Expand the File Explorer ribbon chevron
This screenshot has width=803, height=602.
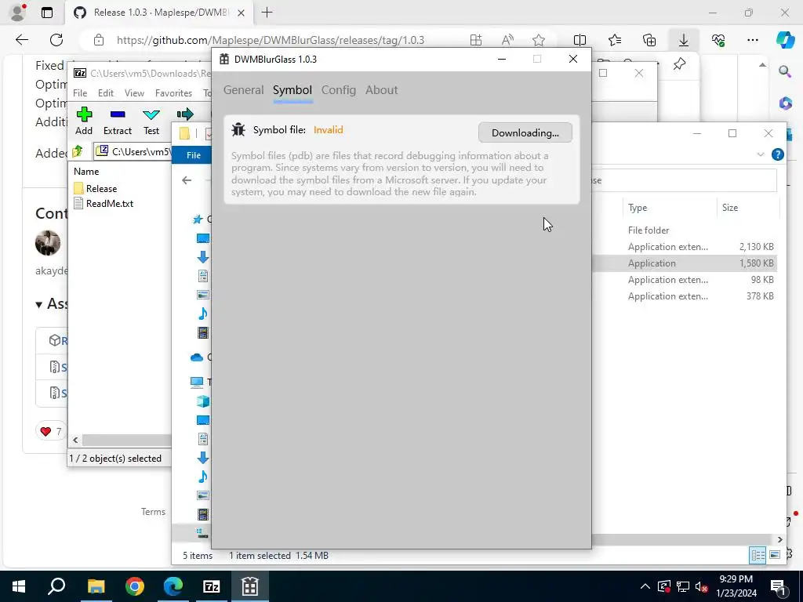[x=761, y=154]
